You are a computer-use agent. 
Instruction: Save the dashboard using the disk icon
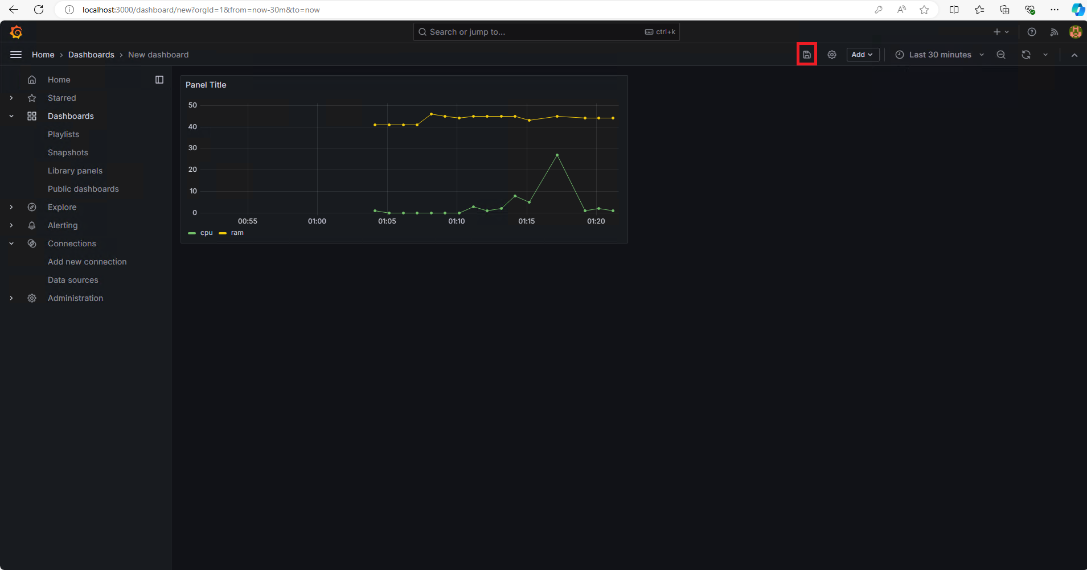pos(807,55)
